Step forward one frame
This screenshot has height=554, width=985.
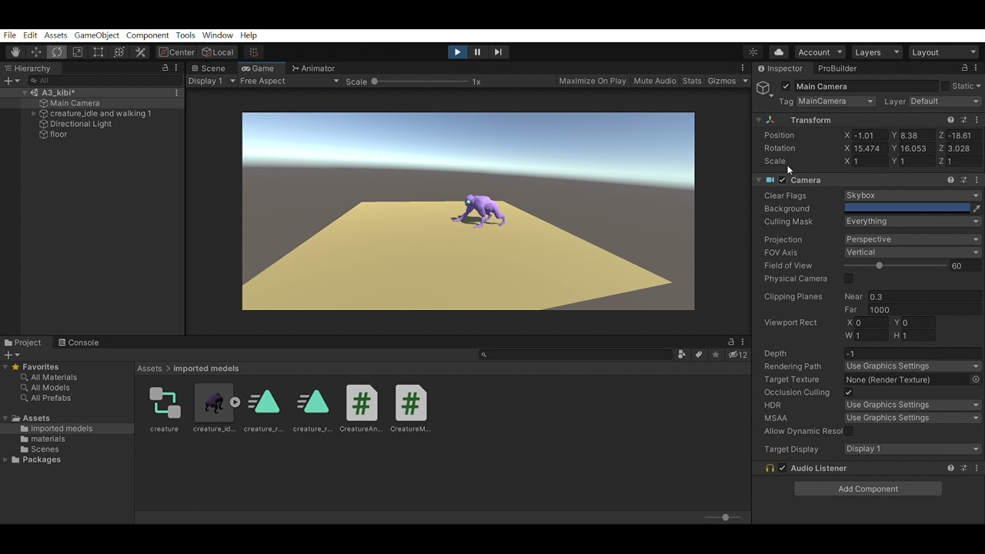[498, 52]
